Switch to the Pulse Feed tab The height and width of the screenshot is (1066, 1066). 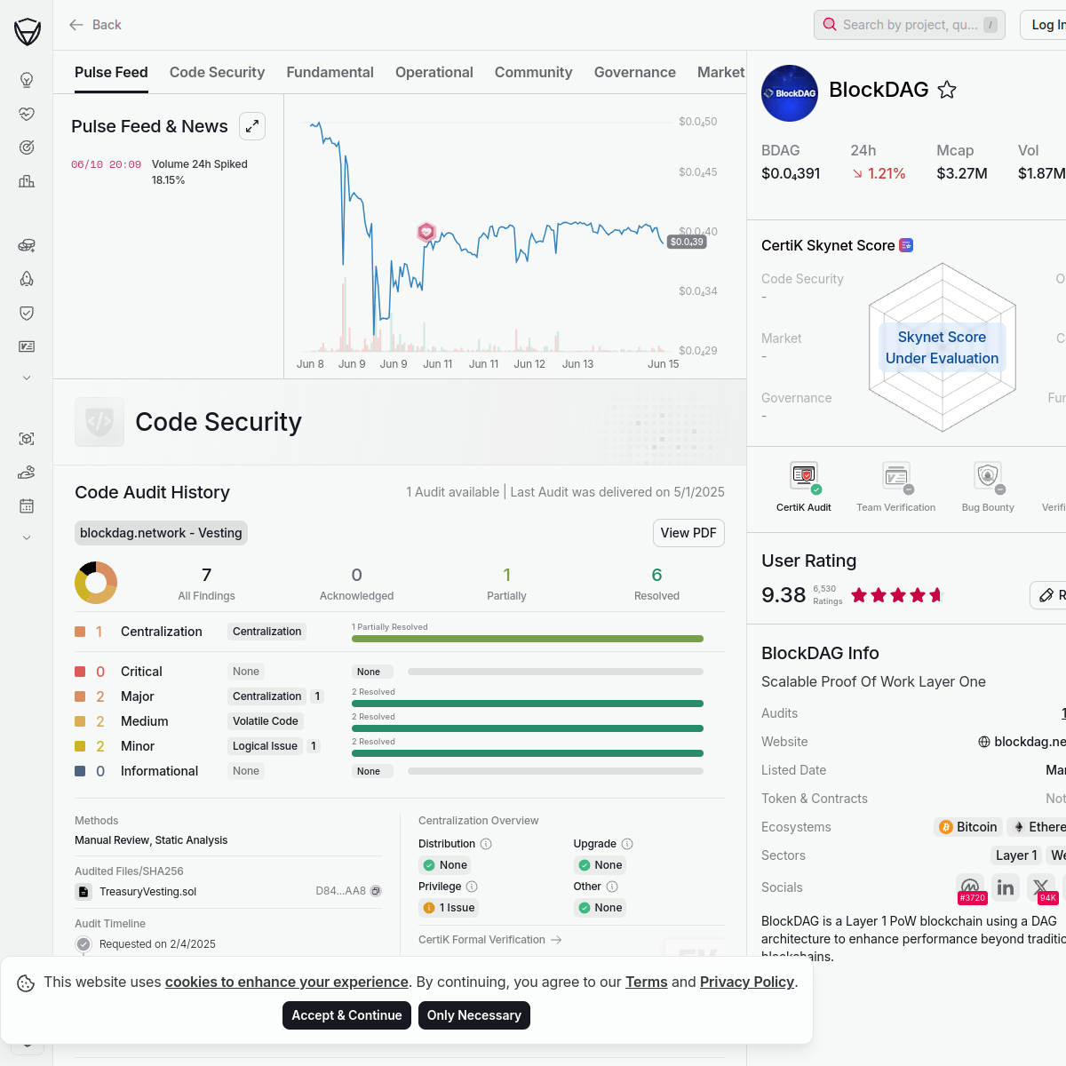(x=111, y=73)
